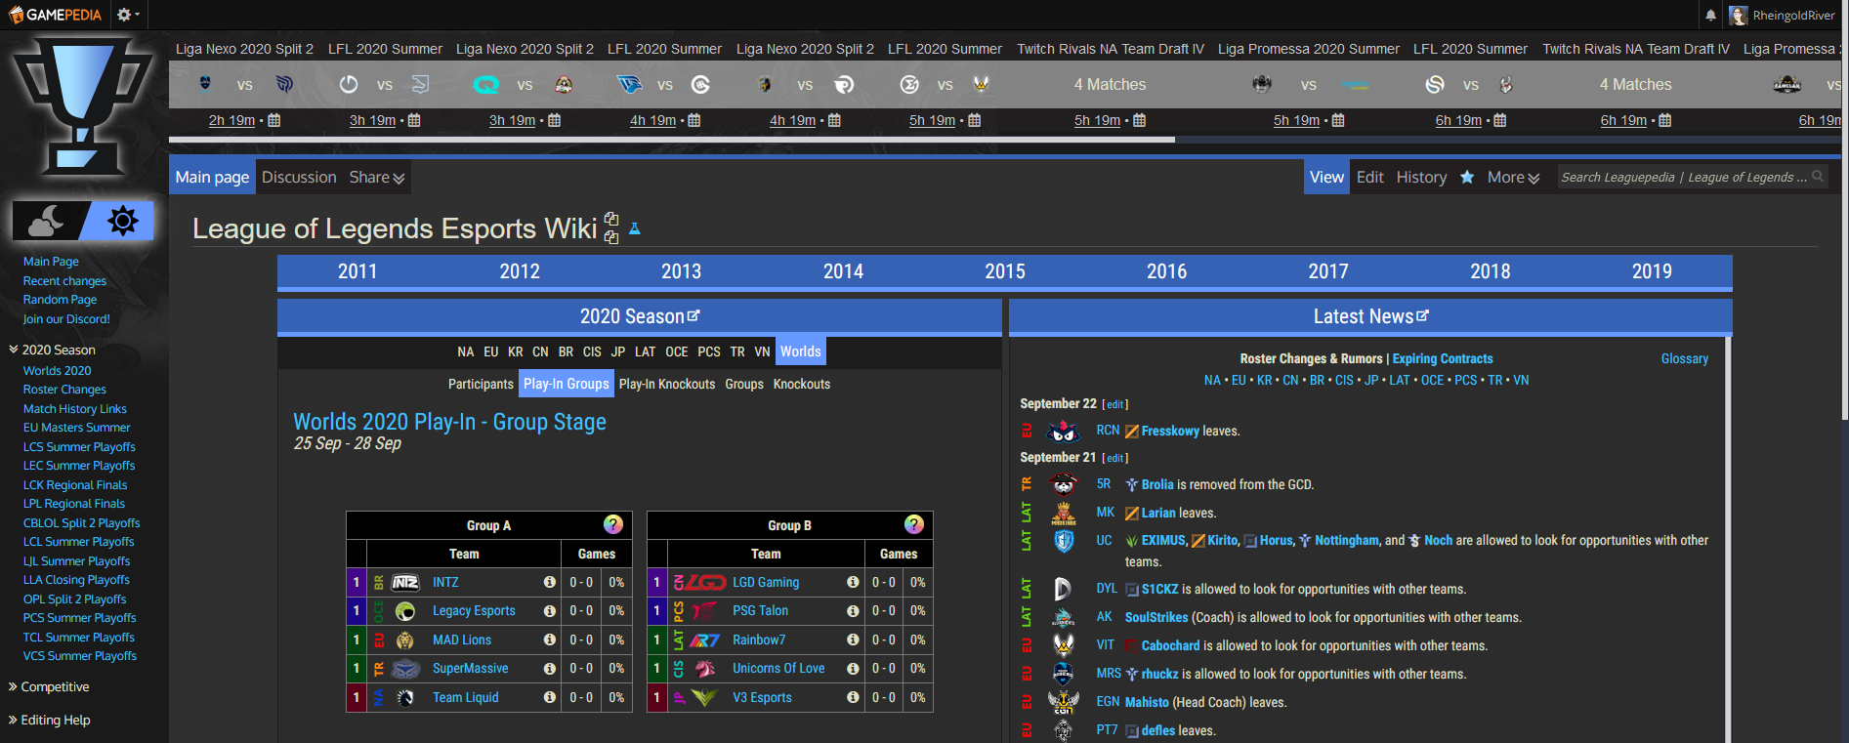The image size is (1849, 743).
Task: Show info for Legacy Esports
Action: click(550, 610)
